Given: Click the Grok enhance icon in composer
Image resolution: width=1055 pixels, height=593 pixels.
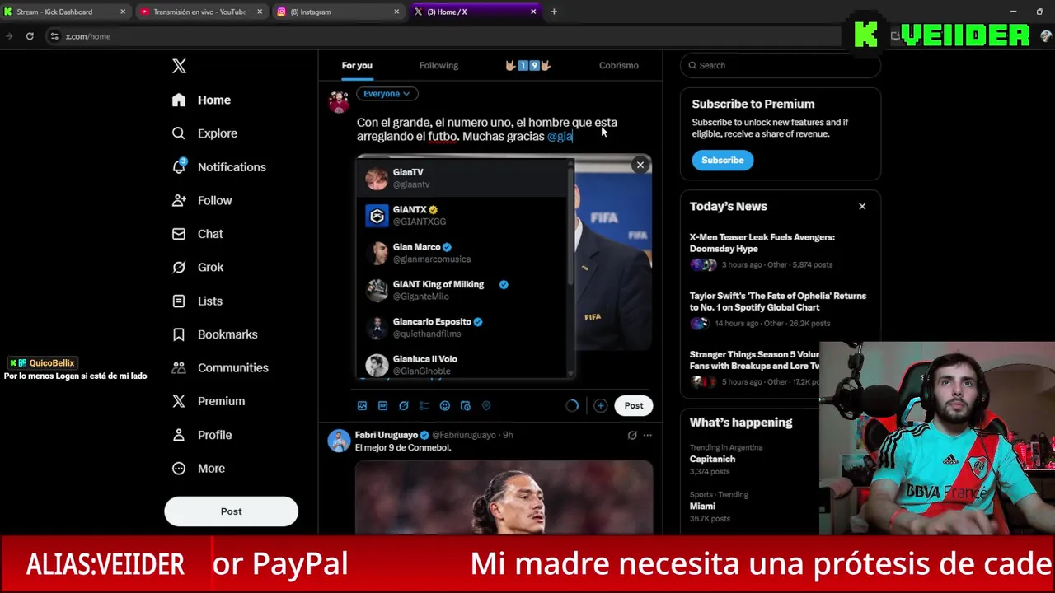Looking at the screenshot, I should (x=403, y=405).
